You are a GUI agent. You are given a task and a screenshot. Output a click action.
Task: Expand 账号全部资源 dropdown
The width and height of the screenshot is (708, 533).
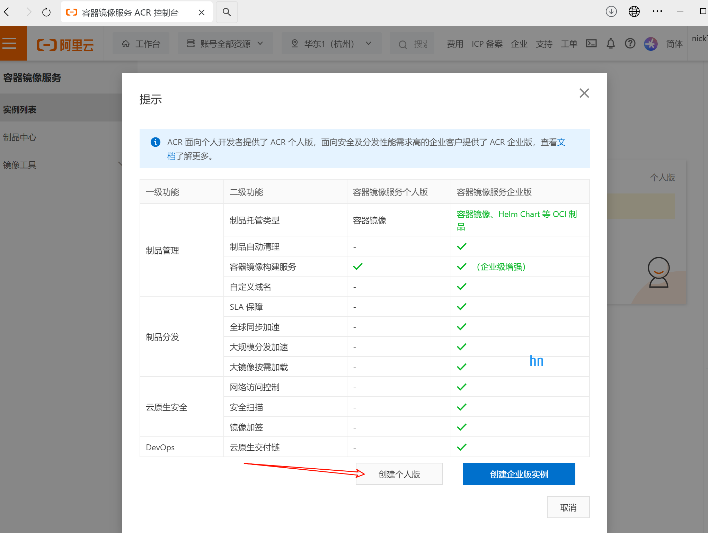(225, 44)
